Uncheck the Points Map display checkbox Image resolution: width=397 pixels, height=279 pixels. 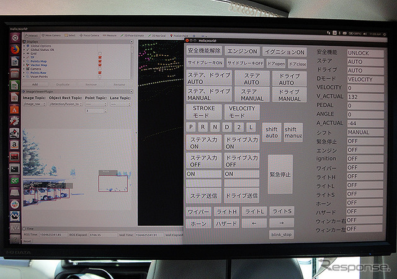tap(100, 60)
